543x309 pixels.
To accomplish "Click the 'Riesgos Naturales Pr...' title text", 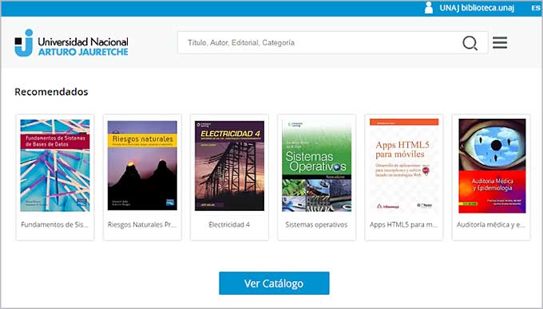I will click(x=142, y=225).
